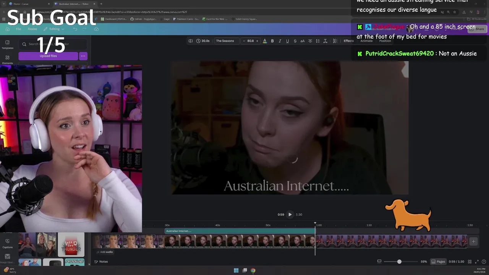
Task: Open the Resize menu
Action: 32,29
